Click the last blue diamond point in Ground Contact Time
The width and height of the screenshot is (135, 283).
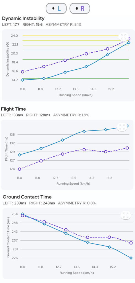131,258
